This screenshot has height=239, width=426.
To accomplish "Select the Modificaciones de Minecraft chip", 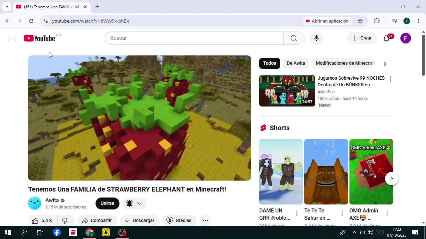I will coord(345,63).
